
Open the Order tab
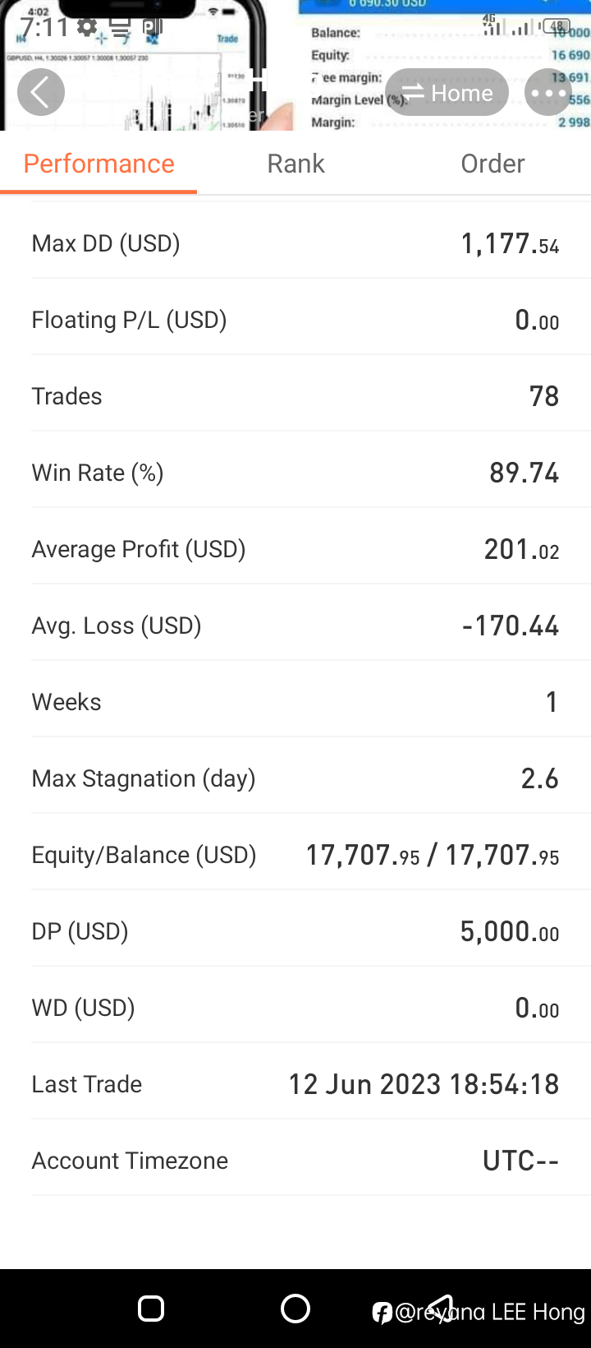(x=492, y=164)
